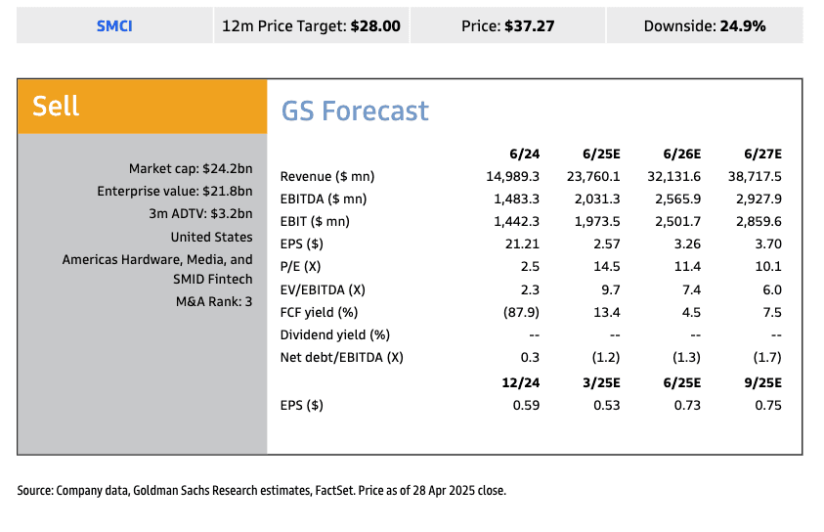This screenshot has width=824, height=532.
Task: Click the orange Sell rating banner
Action: pos(142,107)
